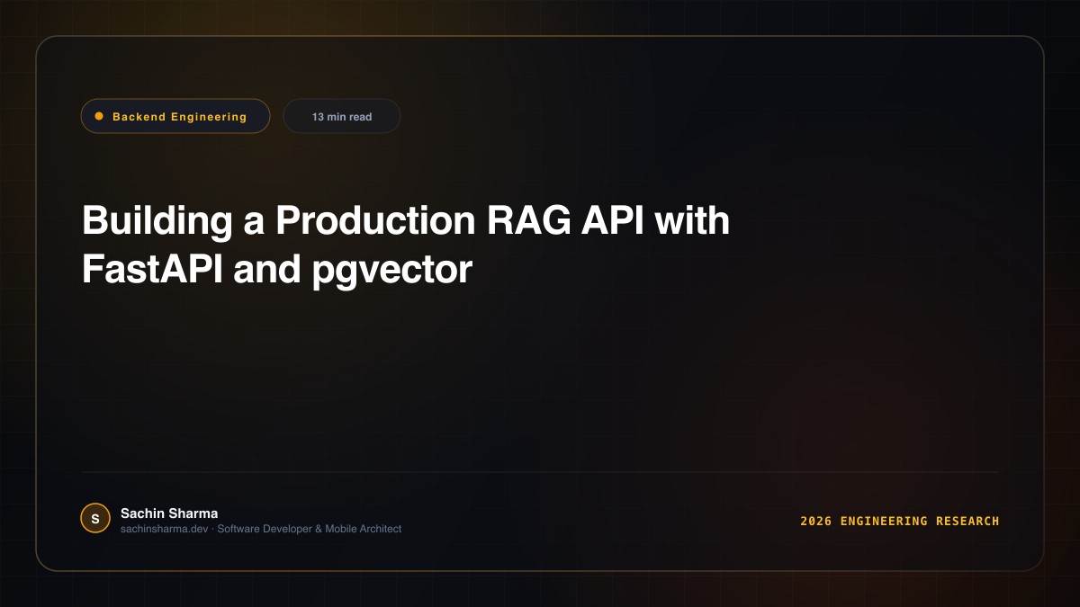Click the horizontal divider above the author
The height and width of the screenshot is (607, 1080).
click(x=540, y=472)
